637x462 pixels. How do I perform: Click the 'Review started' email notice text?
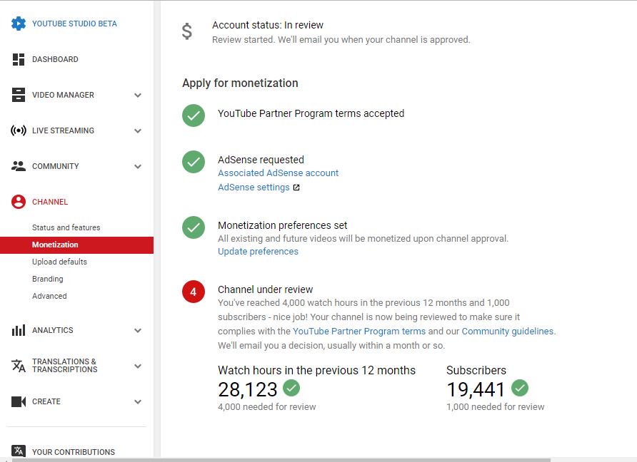pos(341,40)
